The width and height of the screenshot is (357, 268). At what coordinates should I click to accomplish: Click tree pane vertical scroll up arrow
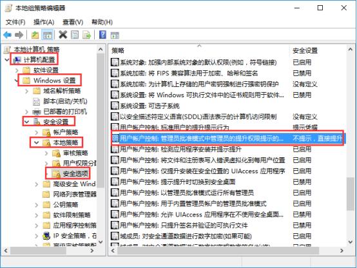[x=101, y=49]
